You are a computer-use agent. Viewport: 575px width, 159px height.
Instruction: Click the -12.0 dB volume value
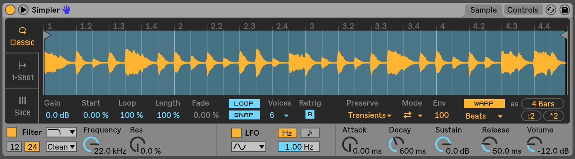[x=553, y=151]
